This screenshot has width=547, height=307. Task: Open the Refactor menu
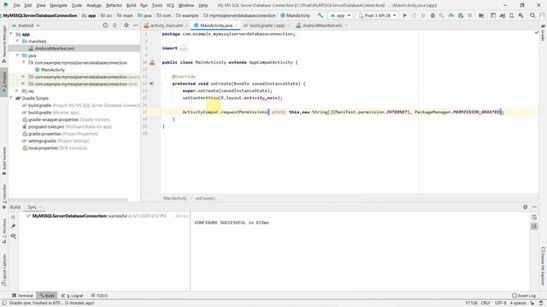click(114, 5)
